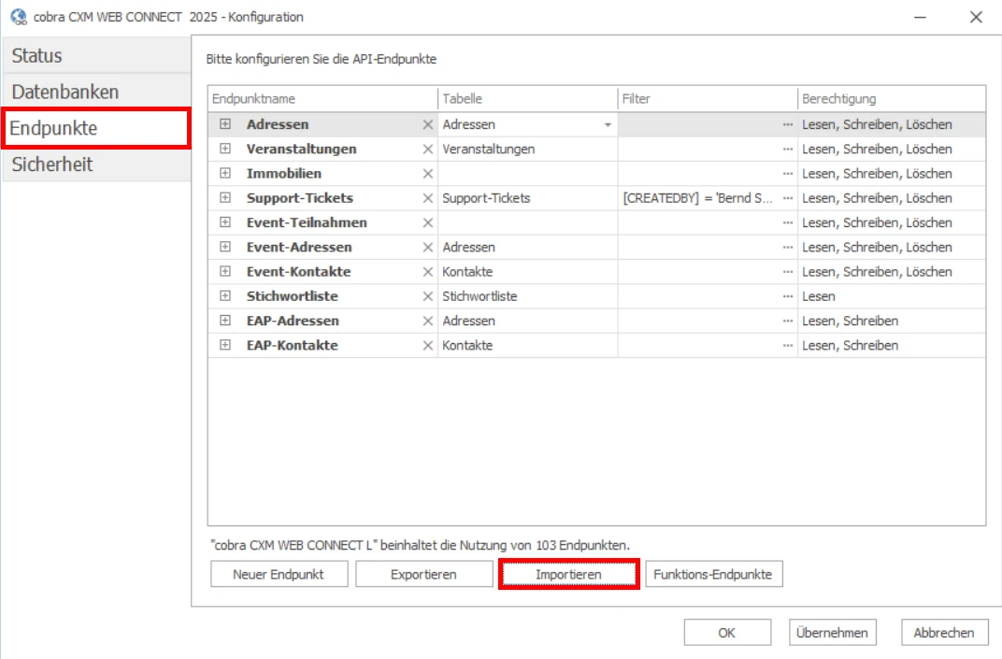Click the Stichwortliste permission cell 'Lesen'

[x=892, y=296]
